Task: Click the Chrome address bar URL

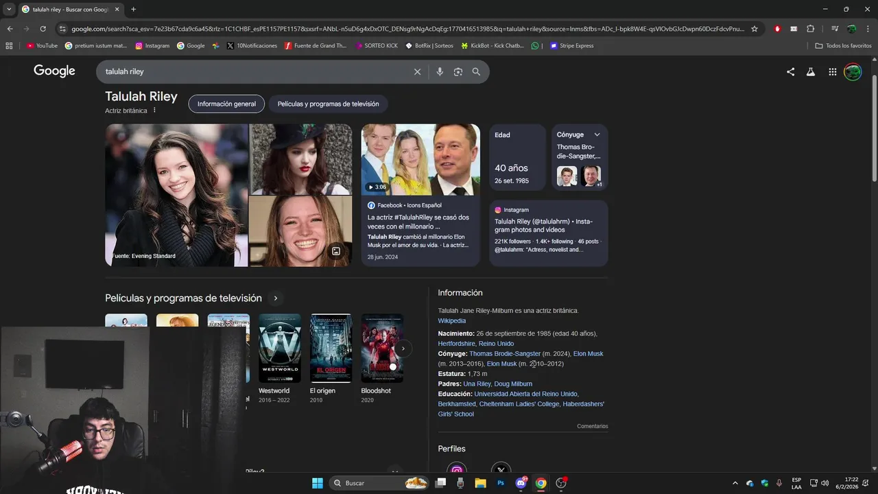Action: click(407, 29)
